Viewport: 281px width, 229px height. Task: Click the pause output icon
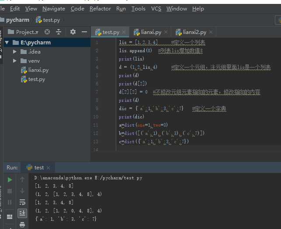tap(10, 202)
